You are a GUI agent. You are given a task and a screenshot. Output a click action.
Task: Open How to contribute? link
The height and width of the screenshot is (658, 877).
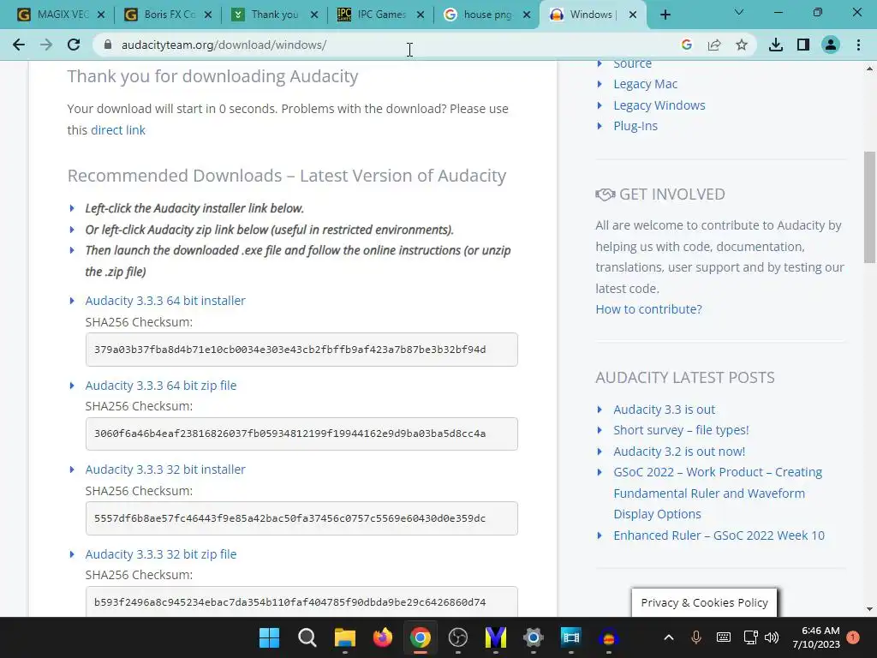pyautogui.click(x=648, y=309)
